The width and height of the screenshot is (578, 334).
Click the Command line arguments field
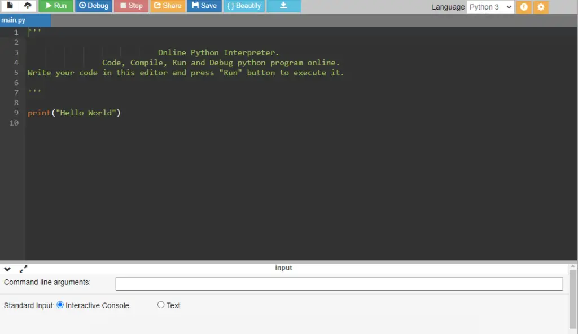[339, 283]
